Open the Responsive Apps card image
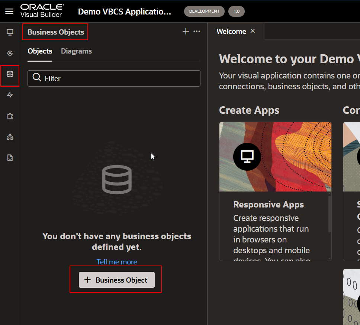Image resolution: width=360 pixels, height=325 pixels. (x=275, y=157)
